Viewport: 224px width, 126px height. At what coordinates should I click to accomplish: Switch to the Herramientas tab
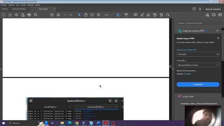click(x=19, y=9)
